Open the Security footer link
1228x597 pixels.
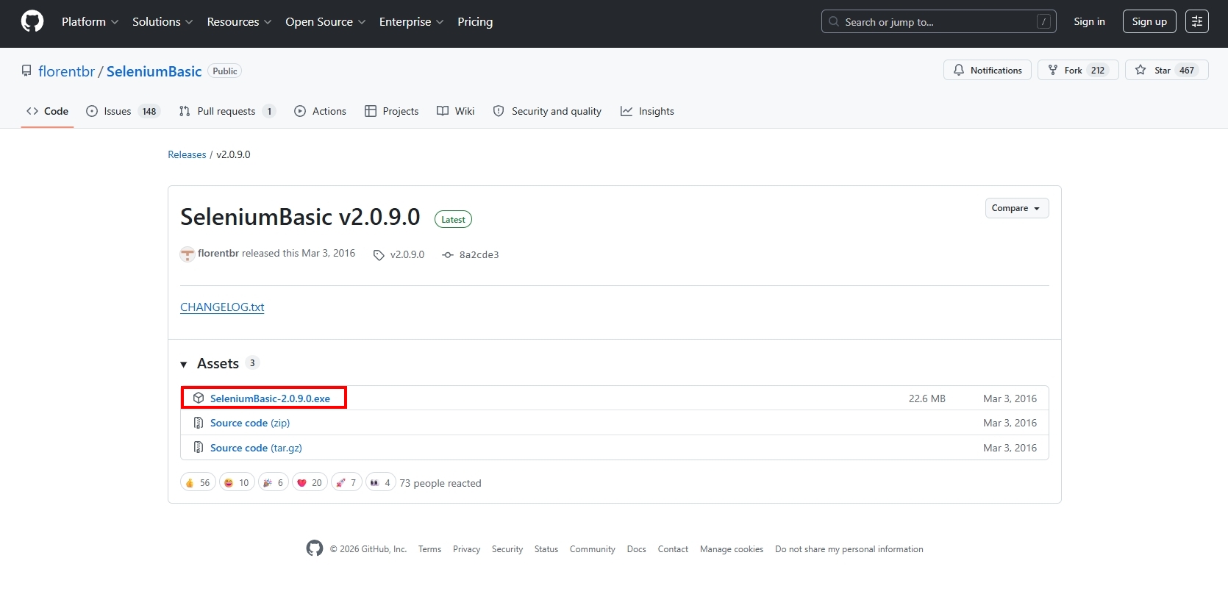click(507, 549)
